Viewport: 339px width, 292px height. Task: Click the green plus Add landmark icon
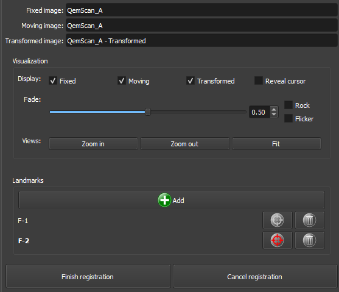(164, 200)
